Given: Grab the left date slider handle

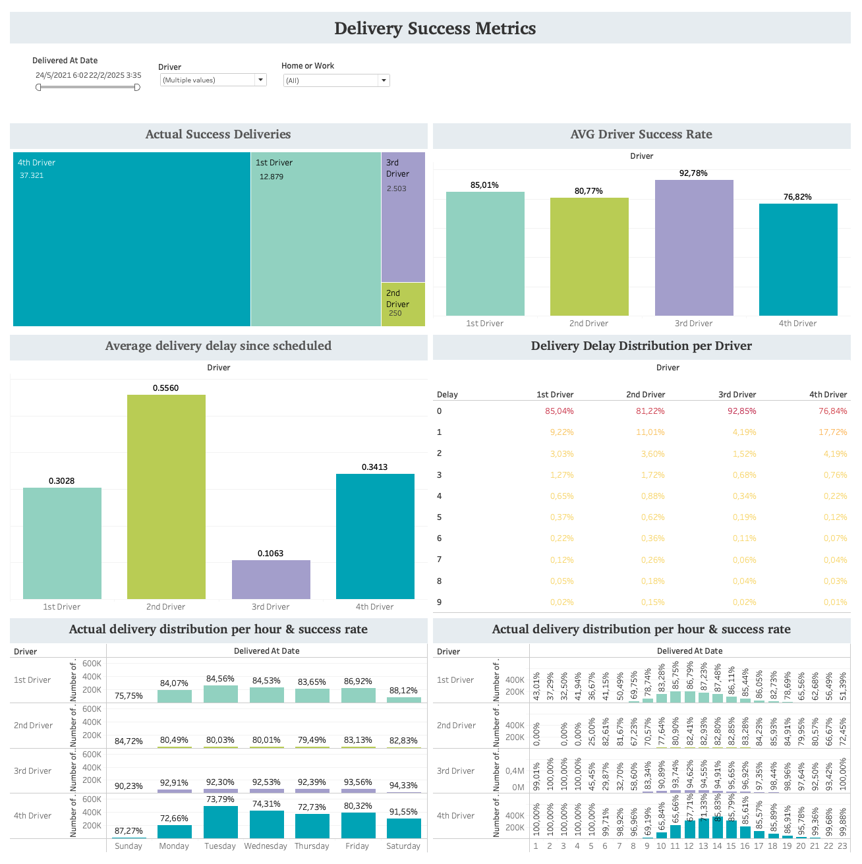Looking at the screenshot, I should coord(39,87).
